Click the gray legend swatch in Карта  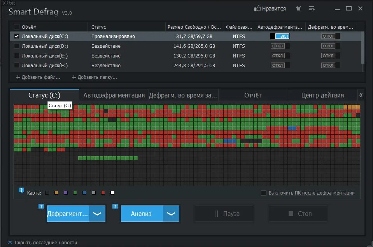point(94,193)
